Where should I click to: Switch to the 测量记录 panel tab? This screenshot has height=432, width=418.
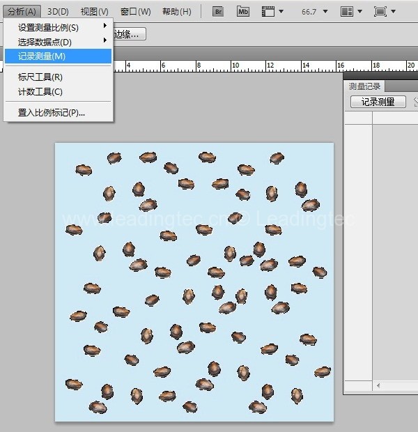click(x=365, y=86)
